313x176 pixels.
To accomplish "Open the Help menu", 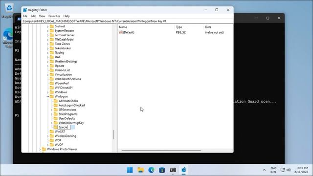I will coord(67,16).
